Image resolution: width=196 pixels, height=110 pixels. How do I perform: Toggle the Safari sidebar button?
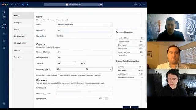pos(12,5)
